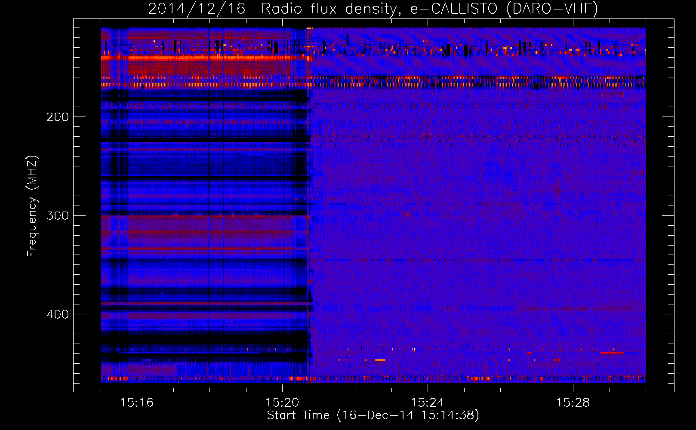Click the 'Frequency (MHZ)' axis label
Screen dimensions: 696x430
pos(32,206)
